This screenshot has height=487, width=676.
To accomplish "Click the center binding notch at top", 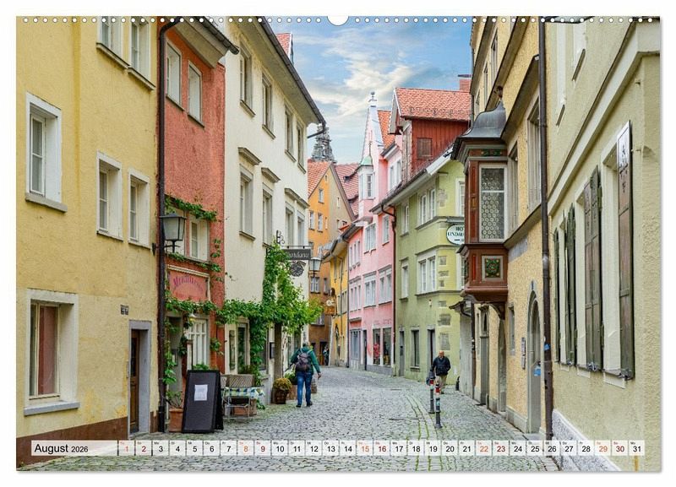I will (338, 19).
